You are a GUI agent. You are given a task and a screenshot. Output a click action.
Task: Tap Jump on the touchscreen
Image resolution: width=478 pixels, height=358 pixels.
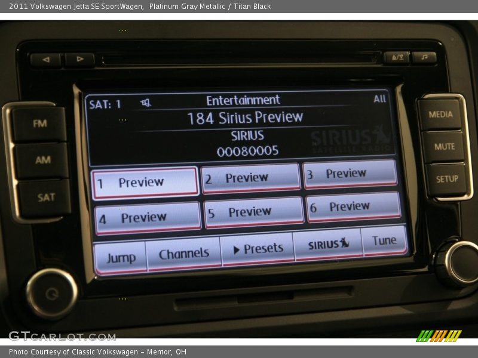point(122,256)
